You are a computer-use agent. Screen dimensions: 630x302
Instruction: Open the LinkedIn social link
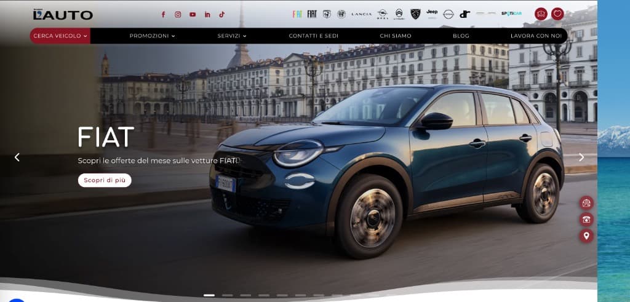pyautogui.click(x=207, y=15)
